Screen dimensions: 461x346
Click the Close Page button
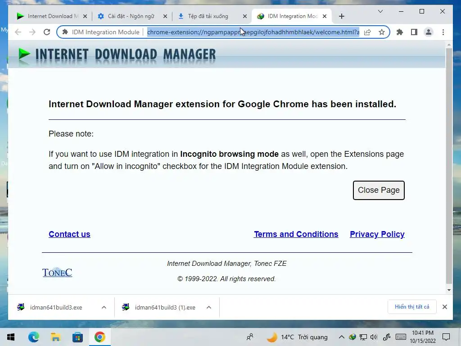379,191
